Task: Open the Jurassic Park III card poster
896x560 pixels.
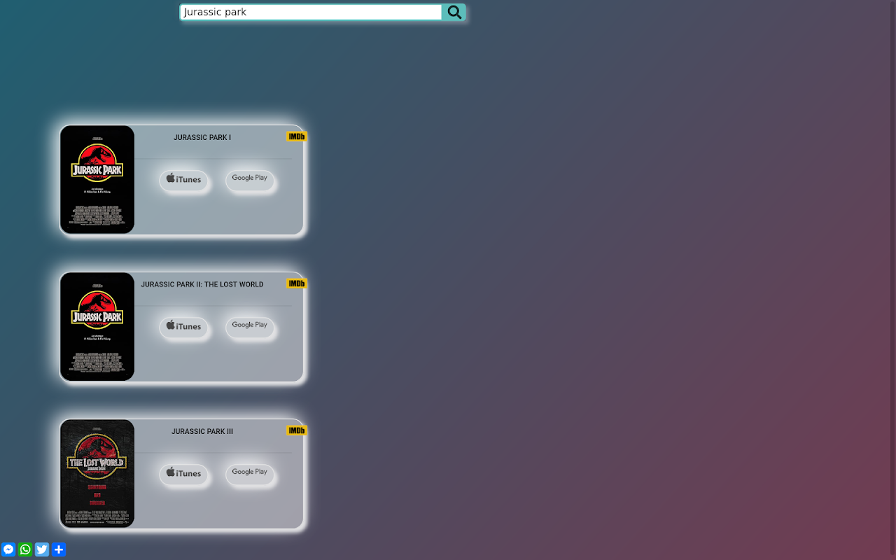Action: [x=97, y=474]
